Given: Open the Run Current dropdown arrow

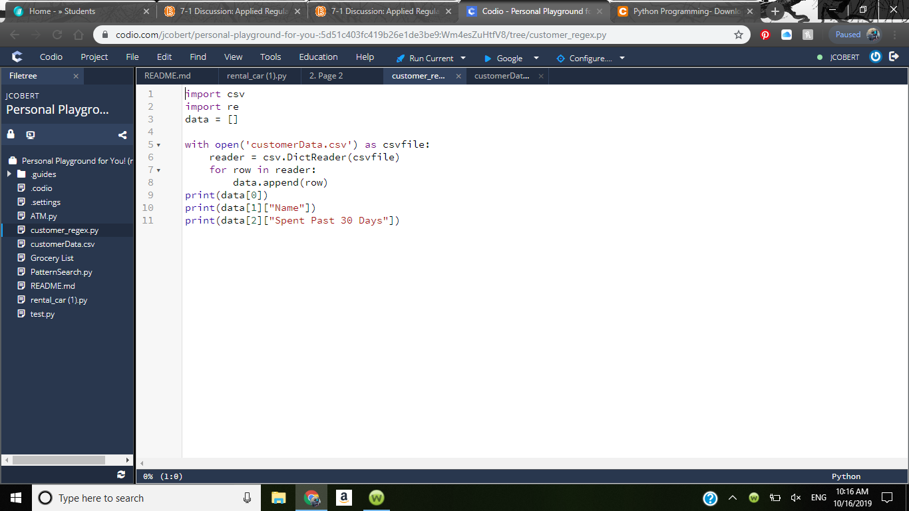Looking at the screenshot, I should click(463, 59).
